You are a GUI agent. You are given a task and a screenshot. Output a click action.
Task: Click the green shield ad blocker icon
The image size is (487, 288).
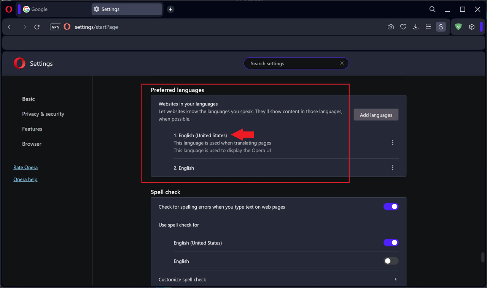pyautogui.click(x=458, y=27)
